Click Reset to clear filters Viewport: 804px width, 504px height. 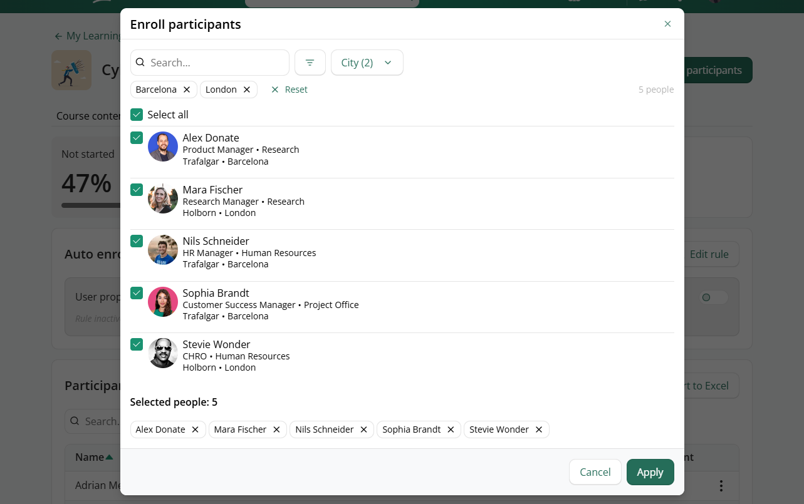[x=289, y=90]
